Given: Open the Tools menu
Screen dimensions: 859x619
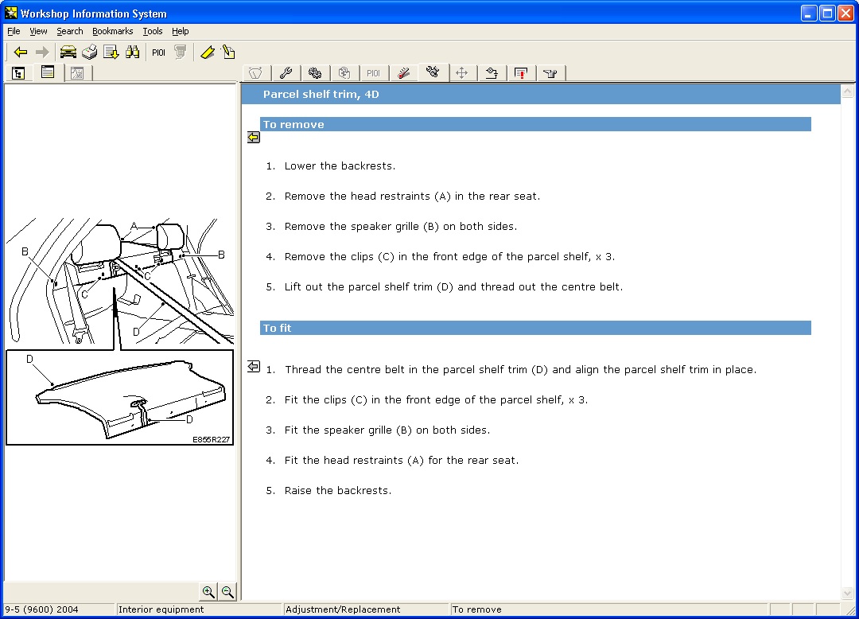Looking at the screenshot, I should (152, 31).
